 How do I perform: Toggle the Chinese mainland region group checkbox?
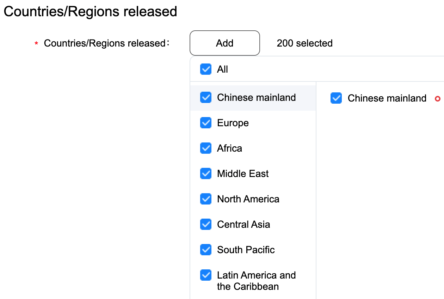tap(206, 97)
